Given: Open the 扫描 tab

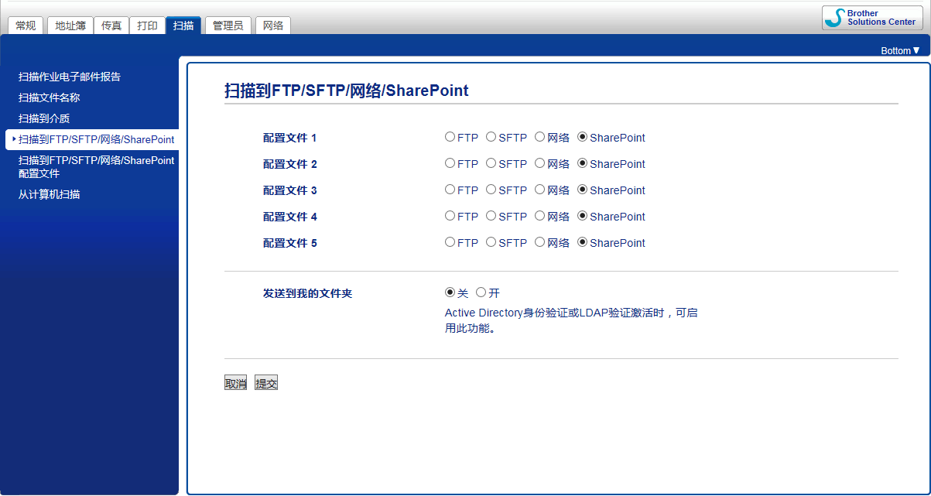Looking at the screenshot, I should (x=183, y=26).
